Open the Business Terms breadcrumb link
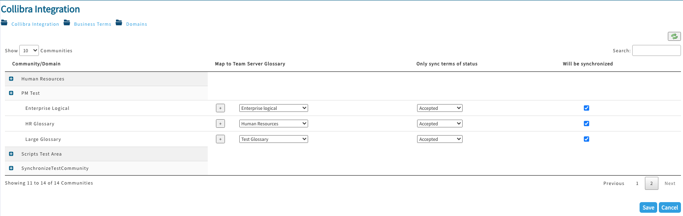The image size is (683, 216). (93, 24)
